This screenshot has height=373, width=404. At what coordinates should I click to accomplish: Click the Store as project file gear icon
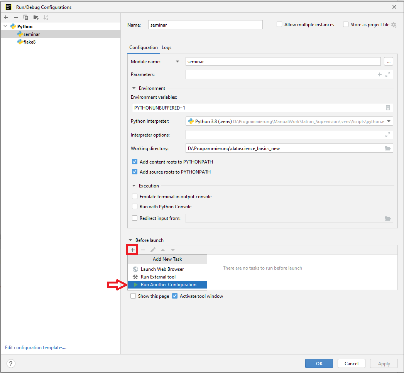394,25
